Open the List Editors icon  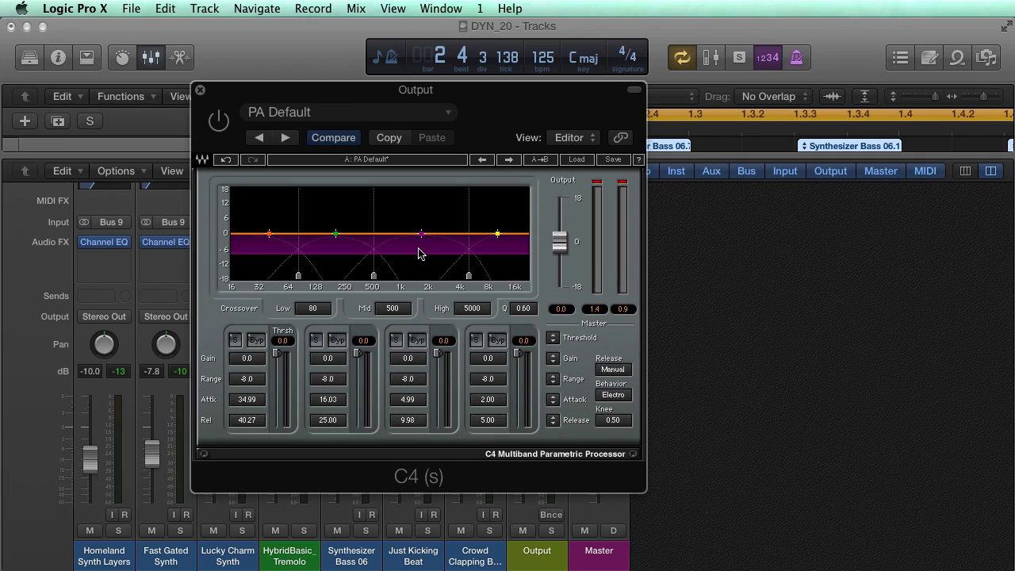900,57
